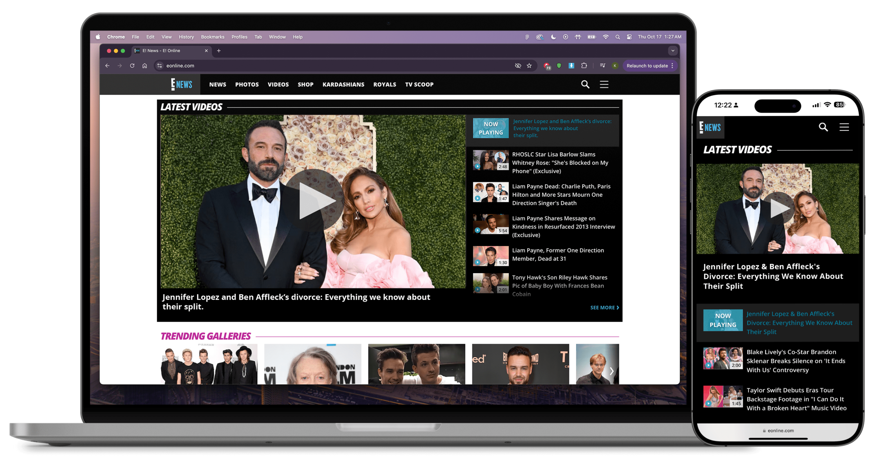Tap the eonline.com address bar on phone

coord(777,430)
